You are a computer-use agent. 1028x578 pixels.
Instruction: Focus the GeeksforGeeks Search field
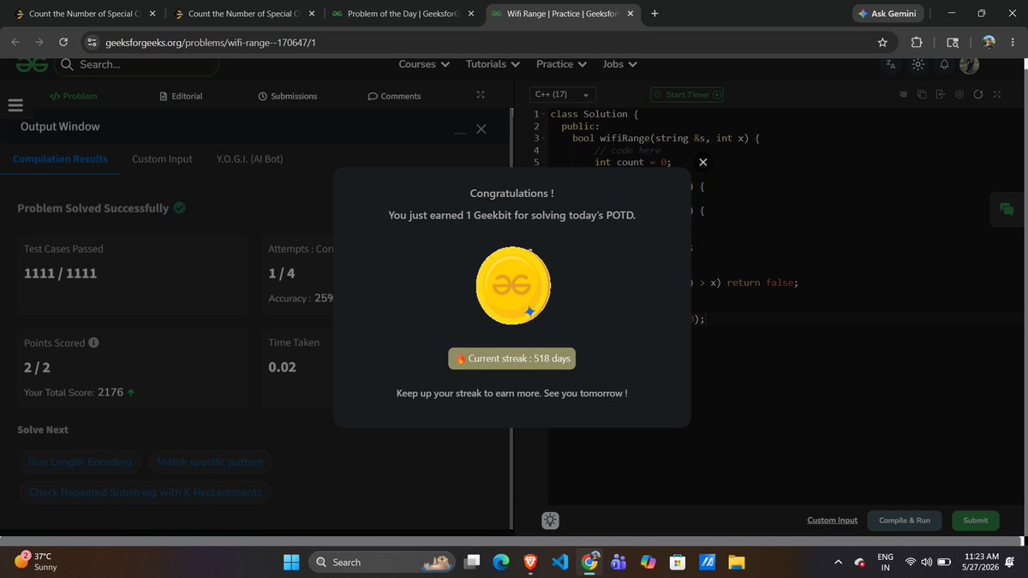[137, 64]
